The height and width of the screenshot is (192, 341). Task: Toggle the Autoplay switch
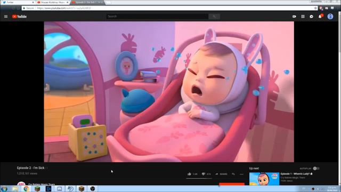point(316,169)
